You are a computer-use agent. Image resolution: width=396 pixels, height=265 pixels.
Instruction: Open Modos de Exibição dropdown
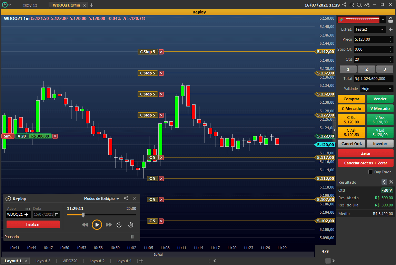101,198
